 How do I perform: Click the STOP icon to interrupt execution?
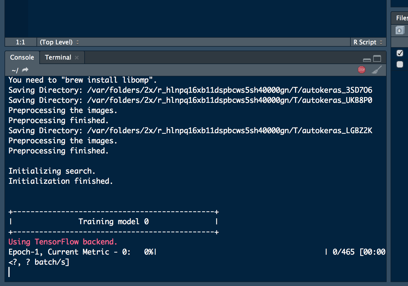(362, 70)
